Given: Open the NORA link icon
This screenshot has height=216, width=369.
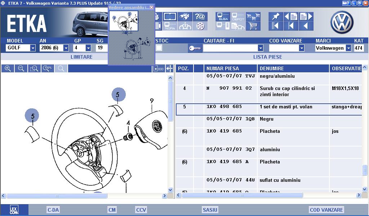Looking at the screenshot, I should (170, 26).
